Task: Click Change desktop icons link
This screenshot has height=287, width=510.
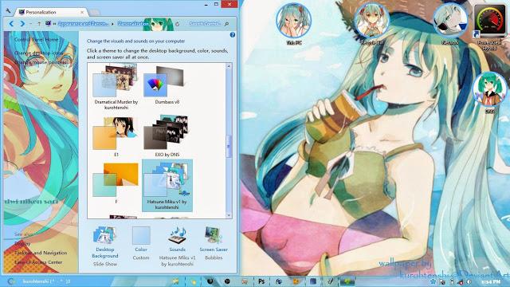Action: pyautogui.click(x=39, y=53)
